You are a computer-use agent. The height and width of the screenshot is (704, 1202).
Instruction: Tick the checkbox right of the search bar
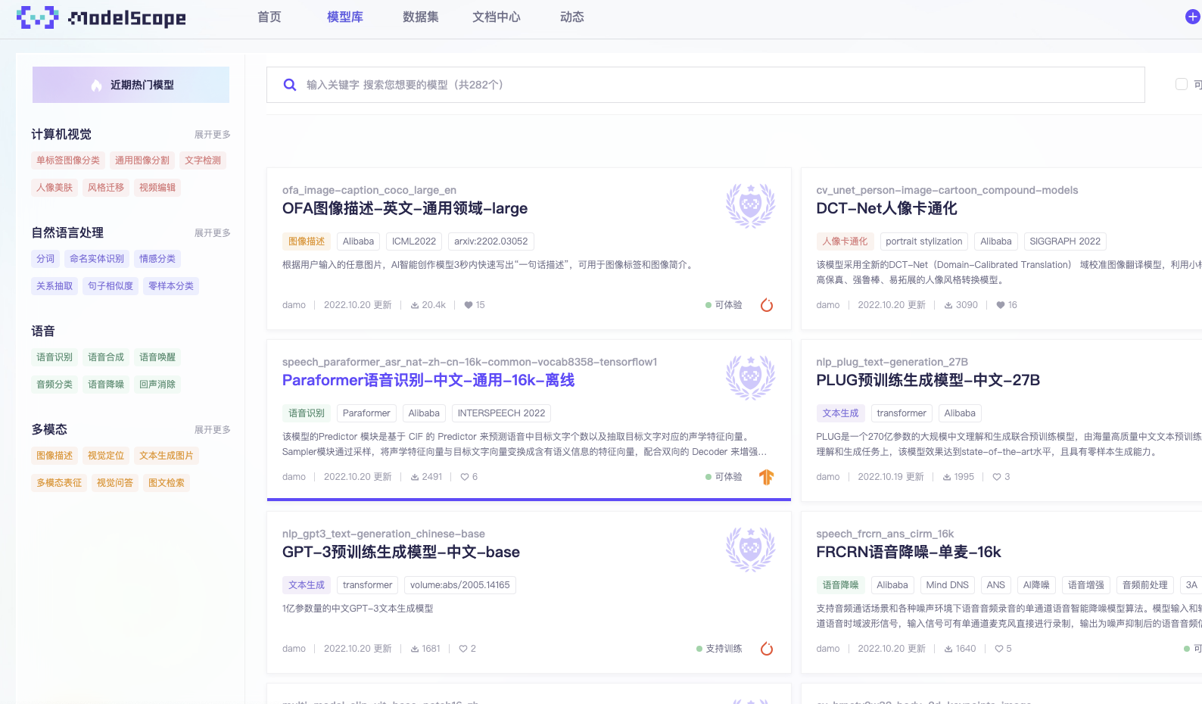1181,84
